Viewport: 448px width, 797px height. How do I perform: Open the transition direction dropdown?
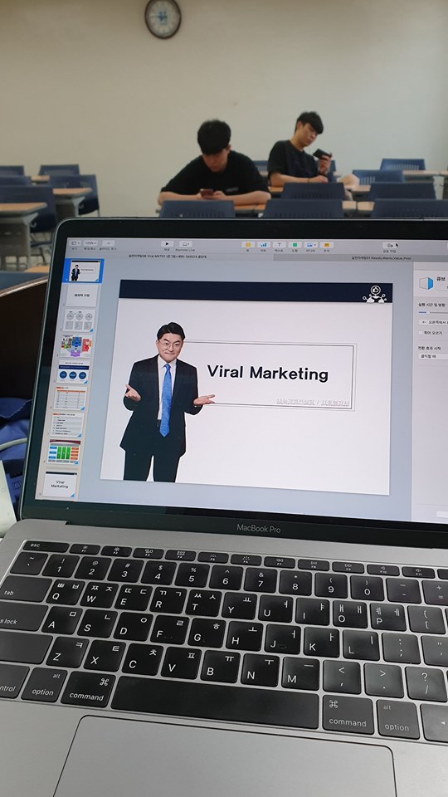[433, 322]
